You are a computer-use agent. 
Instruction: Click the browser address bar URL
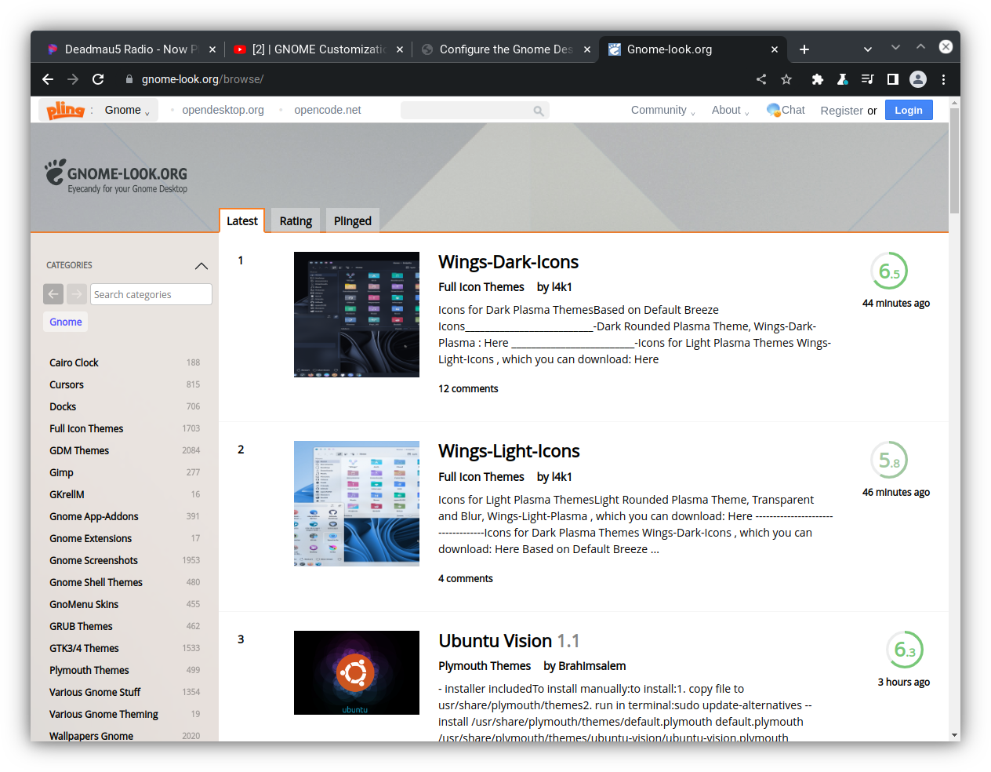[x=202, y=79]
